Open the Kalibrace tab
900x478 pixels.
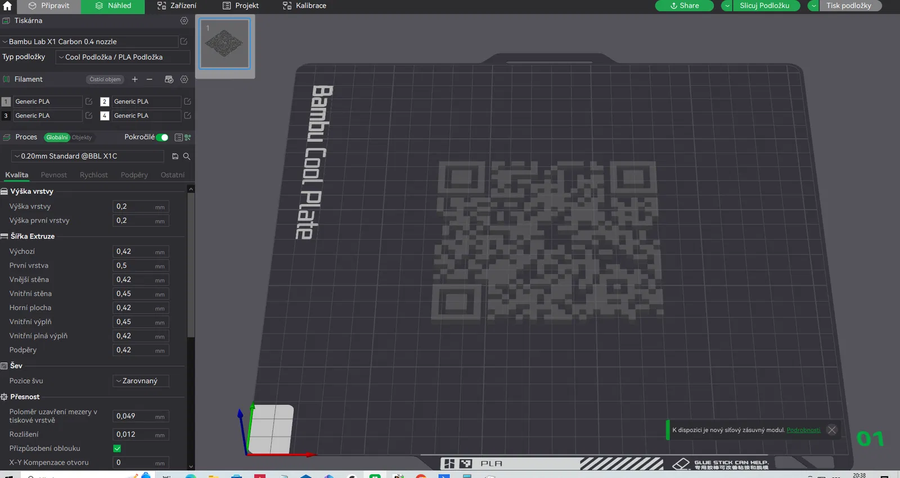304,6
